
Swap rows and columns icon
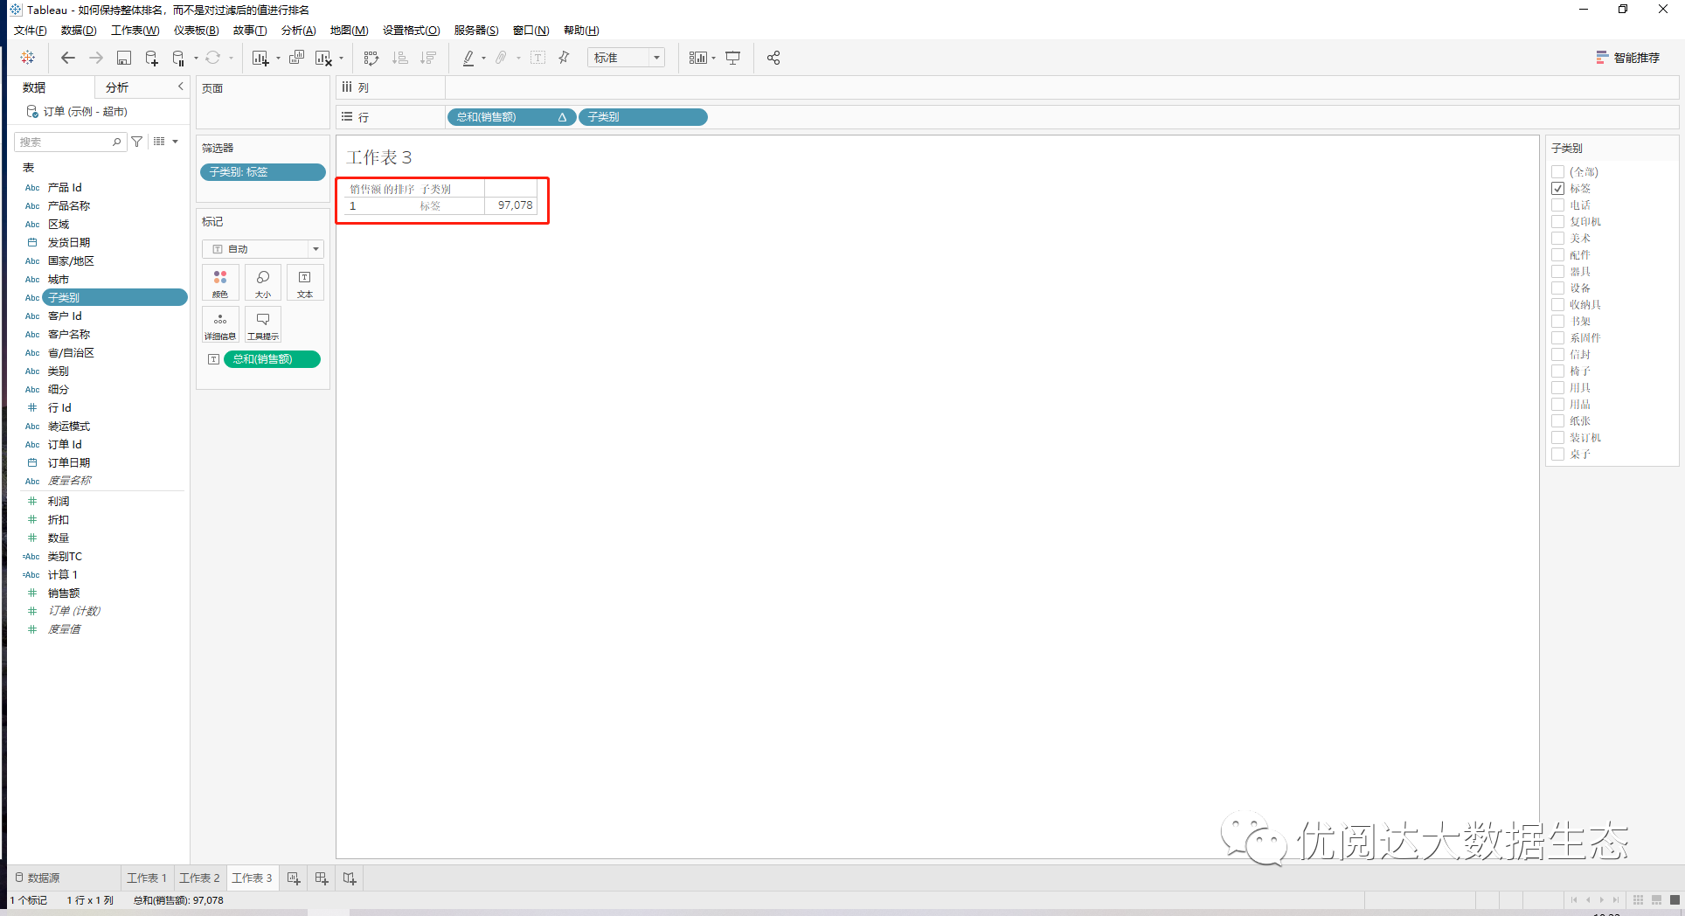pos(371,58)
